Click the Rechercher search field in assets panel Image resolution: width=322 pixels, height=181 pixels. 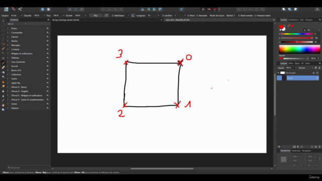point(28,167)
